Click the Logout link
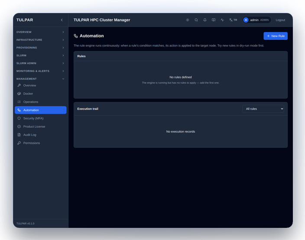 (x=280, y=20)
